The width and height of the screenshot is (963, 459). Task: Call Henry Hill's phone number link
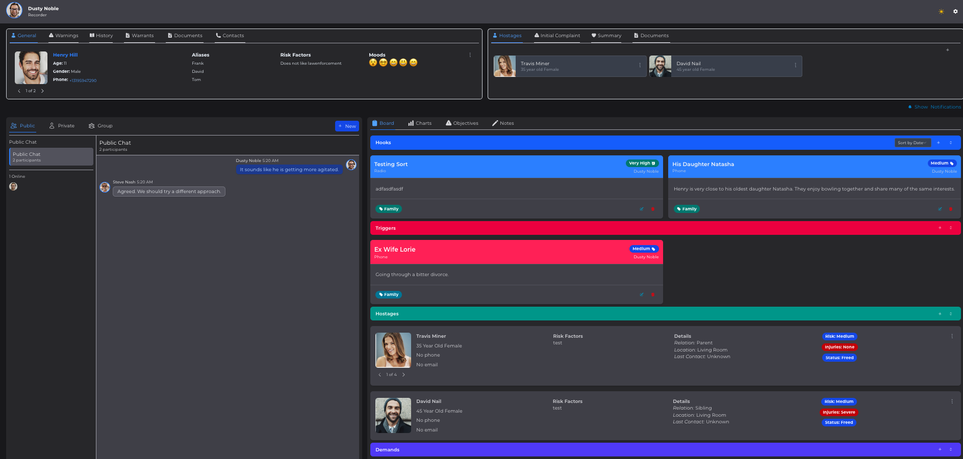82,80
